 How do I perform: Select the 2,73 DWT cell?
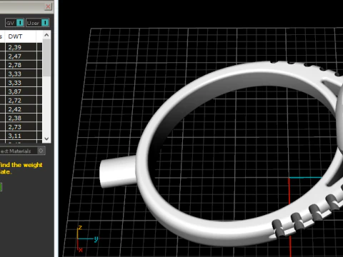point(21,127)
